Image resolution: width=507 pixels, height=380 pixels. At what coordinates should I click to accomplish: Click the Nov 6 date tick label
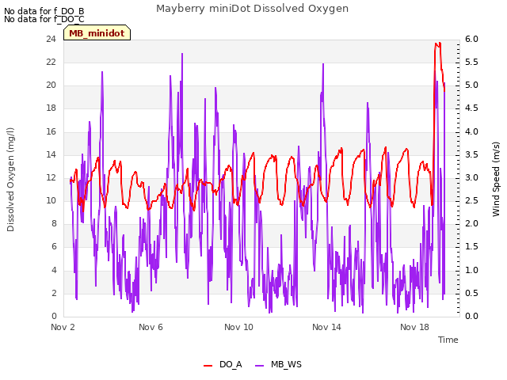pos(151,327)
